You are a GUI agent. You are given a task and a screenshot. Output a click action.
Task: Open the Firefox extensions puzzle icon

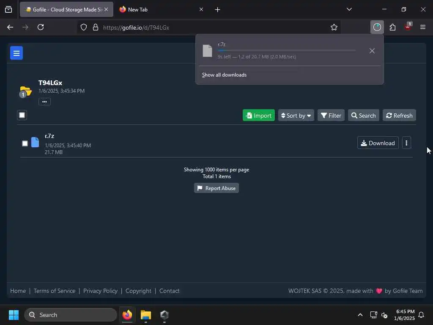(x=392, y=27)
